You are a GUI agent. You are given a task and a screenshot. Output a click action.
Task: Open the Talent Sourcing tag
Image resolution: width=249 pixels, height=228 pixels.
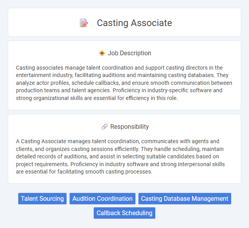point(42,199)
